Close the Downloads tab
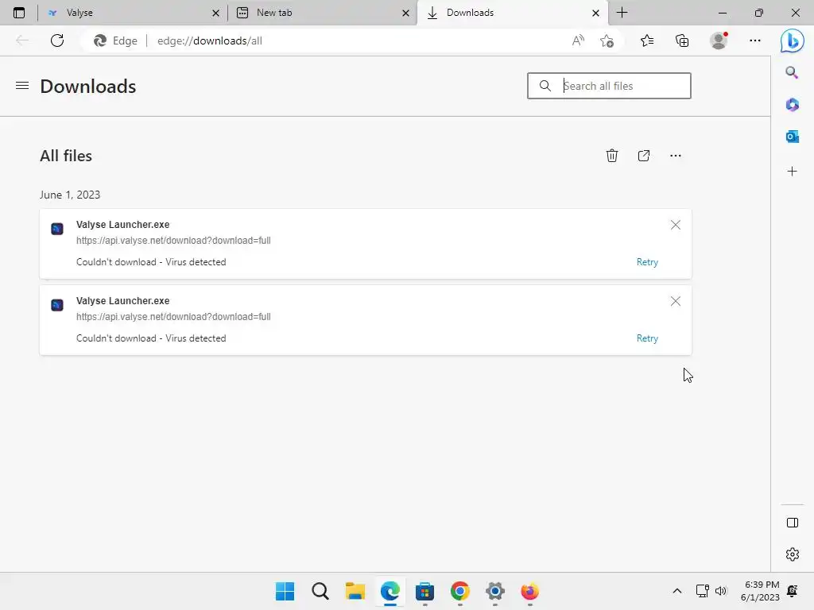Image resolution: width=814 pixels, height=610 pixels. [595, 13]
